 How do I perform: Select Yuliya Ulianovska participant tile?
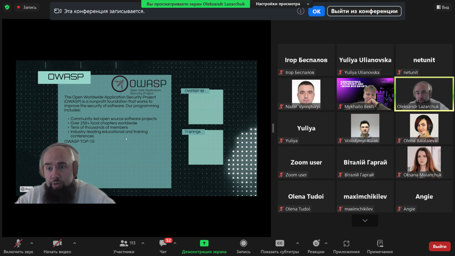(365, 60)
